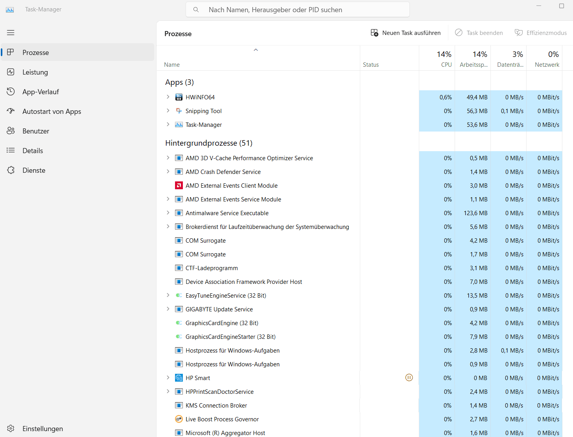Open the Leistung page
This screenshot has width=573, height=437.
[x=77, y=72]
